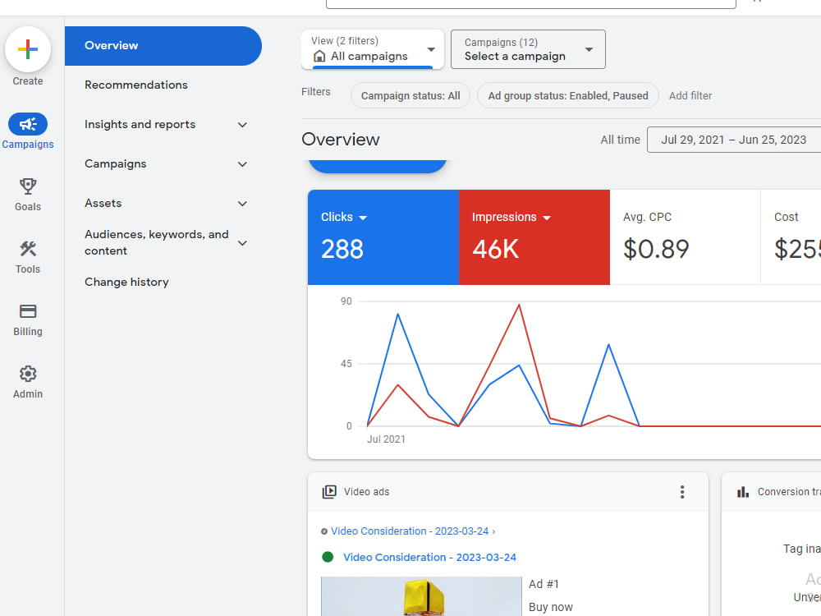Click the house icon beside All campaigns

click(x=319, y=56)
